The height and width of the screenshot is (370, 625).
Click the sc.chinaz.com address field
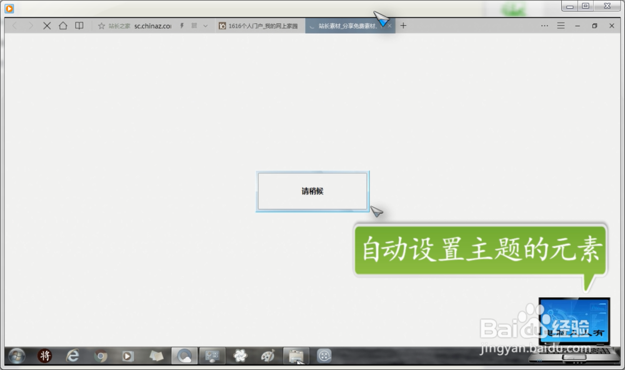[x=152, y=26]
